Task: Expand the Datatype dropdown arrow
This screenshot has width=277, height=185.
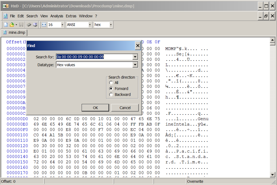Action: click(x=135, y=65)
